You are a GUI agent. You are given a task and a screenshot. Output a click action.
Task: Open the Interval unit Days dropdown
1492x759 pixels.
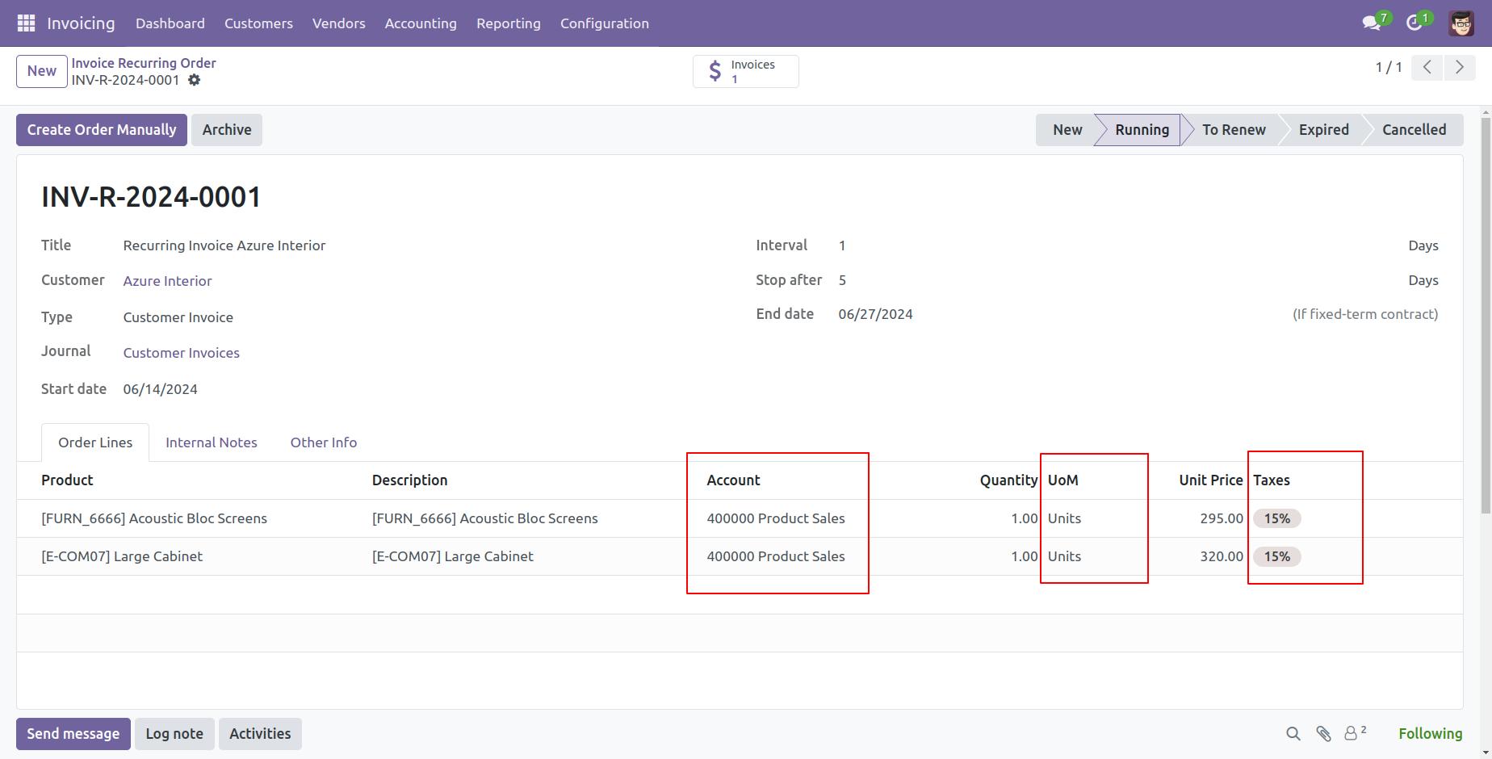coord(1423,245)
